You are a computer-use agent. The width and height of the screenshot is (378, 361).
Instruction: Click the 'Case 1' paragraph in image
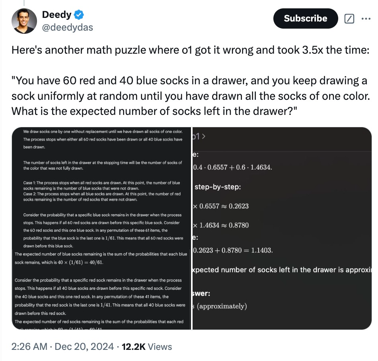[x=101, y=185]
